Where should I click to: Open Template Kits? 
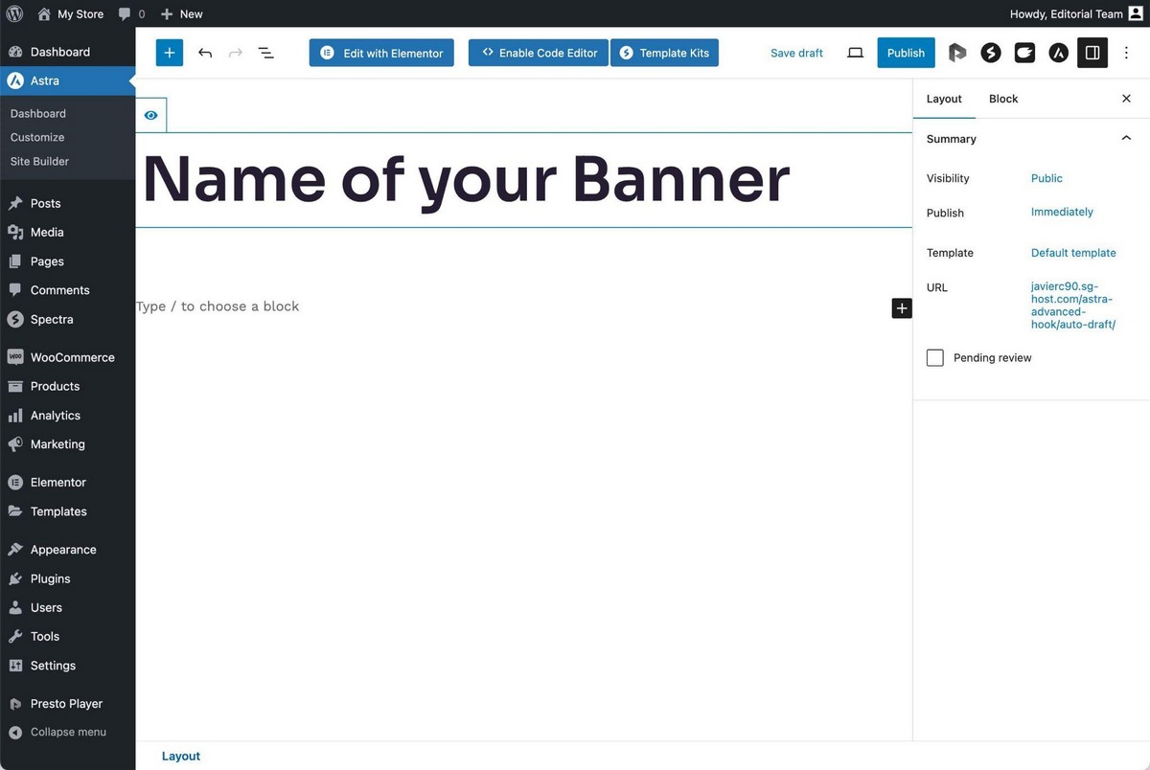coord(664,53)
